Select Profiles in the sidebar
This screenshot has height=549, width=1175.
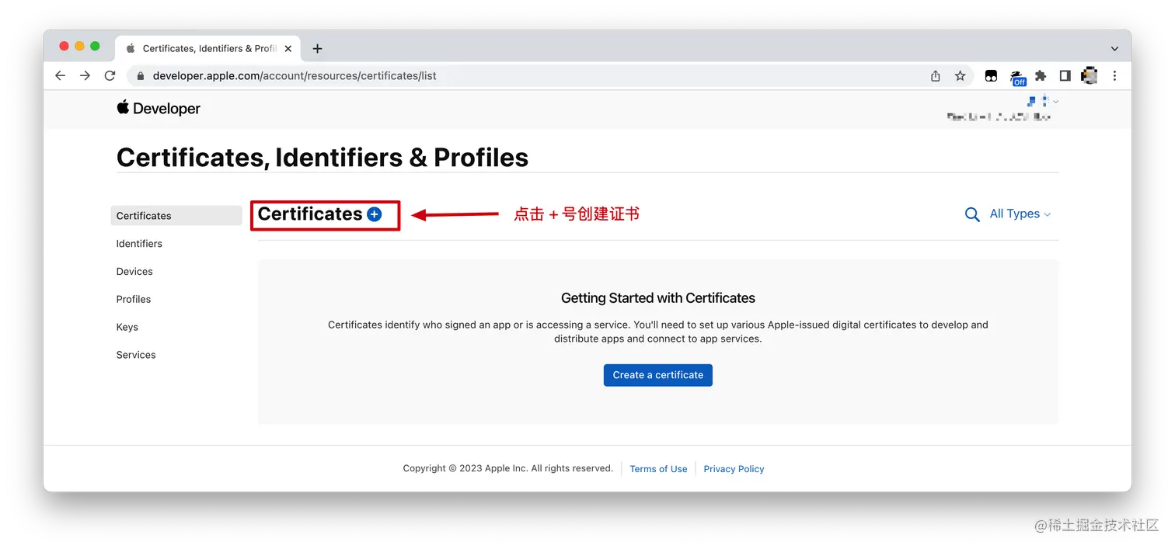134,300
